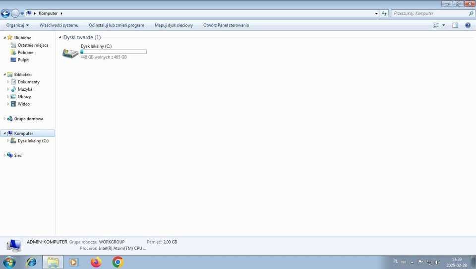This screenshot has height=269, width=476.
Task: Select the Dysk lokalny (C:) drive icon
Action: click(x=70, y=54)
